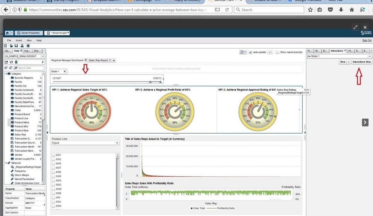Check product line 0009
The height and width of the screenshot is (216, 373).
[x=53, y=176]
